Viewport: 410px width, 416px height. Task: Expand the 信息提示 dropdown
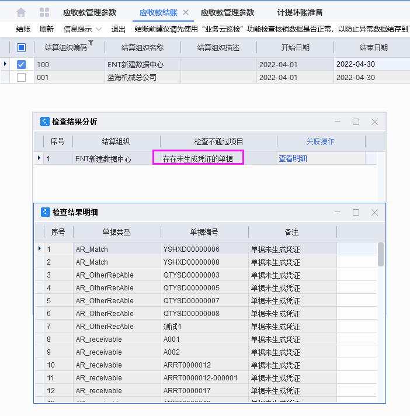82,29
